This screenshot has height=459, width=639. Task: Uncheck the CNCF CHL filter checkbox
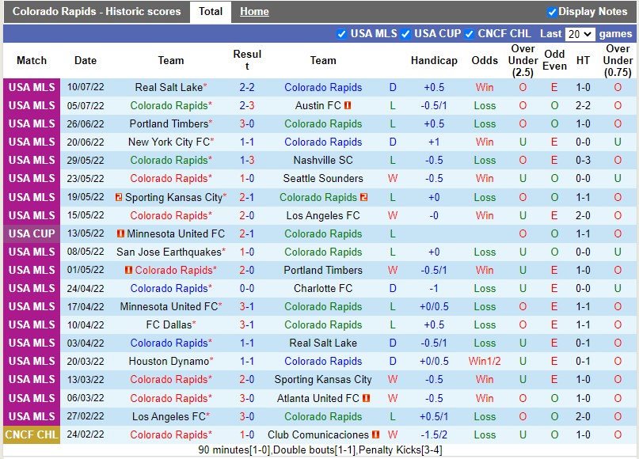click(469, 34)
